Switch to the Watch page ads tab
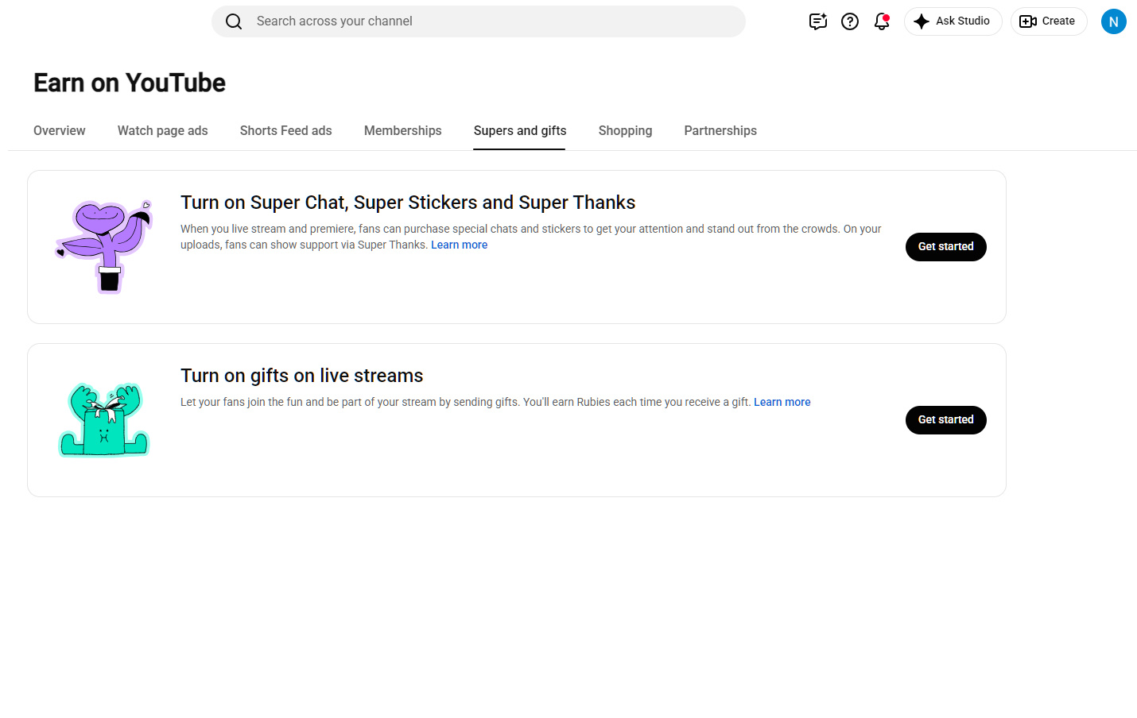The image size is (1137, 718). click(163, 131)
